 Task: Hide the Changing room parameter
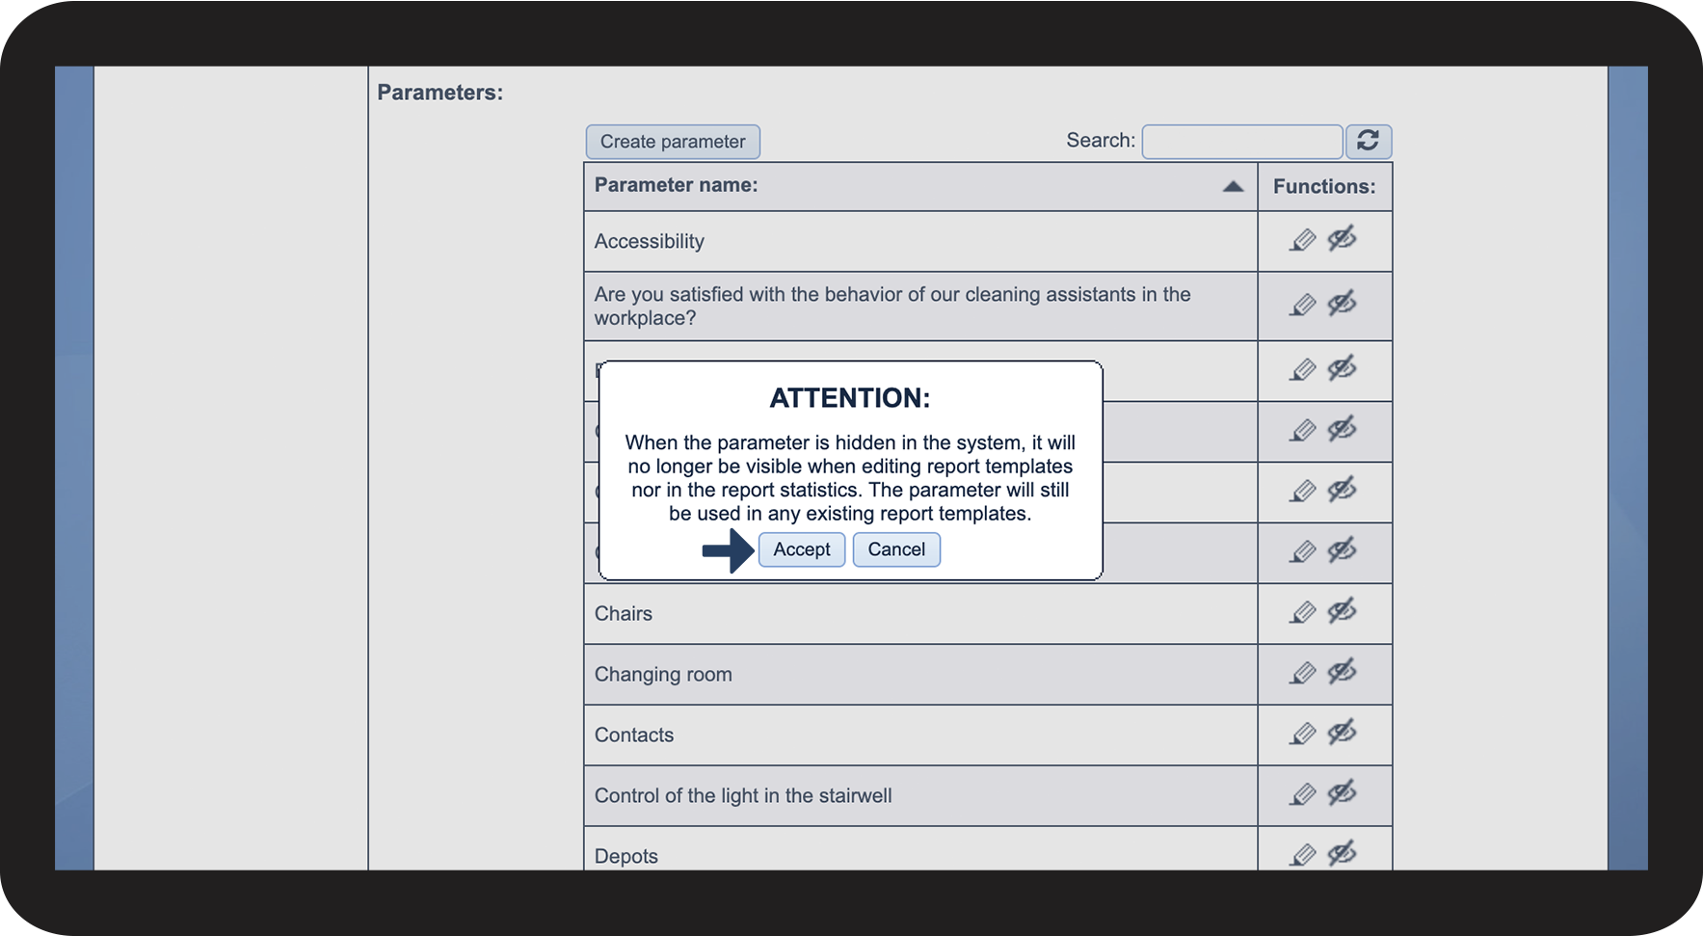pyautogui.click(x=1342, y=671)
